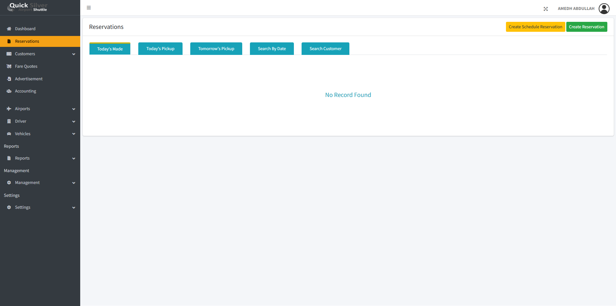Switch to Tomorrow's Pickup tab

point(216,49)
